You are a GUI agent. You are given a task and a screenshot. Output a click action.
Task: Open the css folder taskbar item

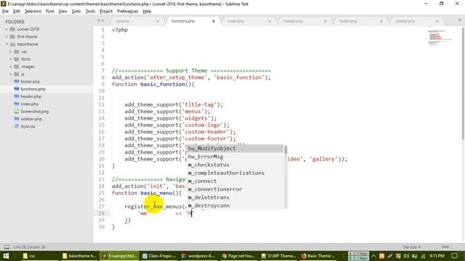[x=29, y=256]
